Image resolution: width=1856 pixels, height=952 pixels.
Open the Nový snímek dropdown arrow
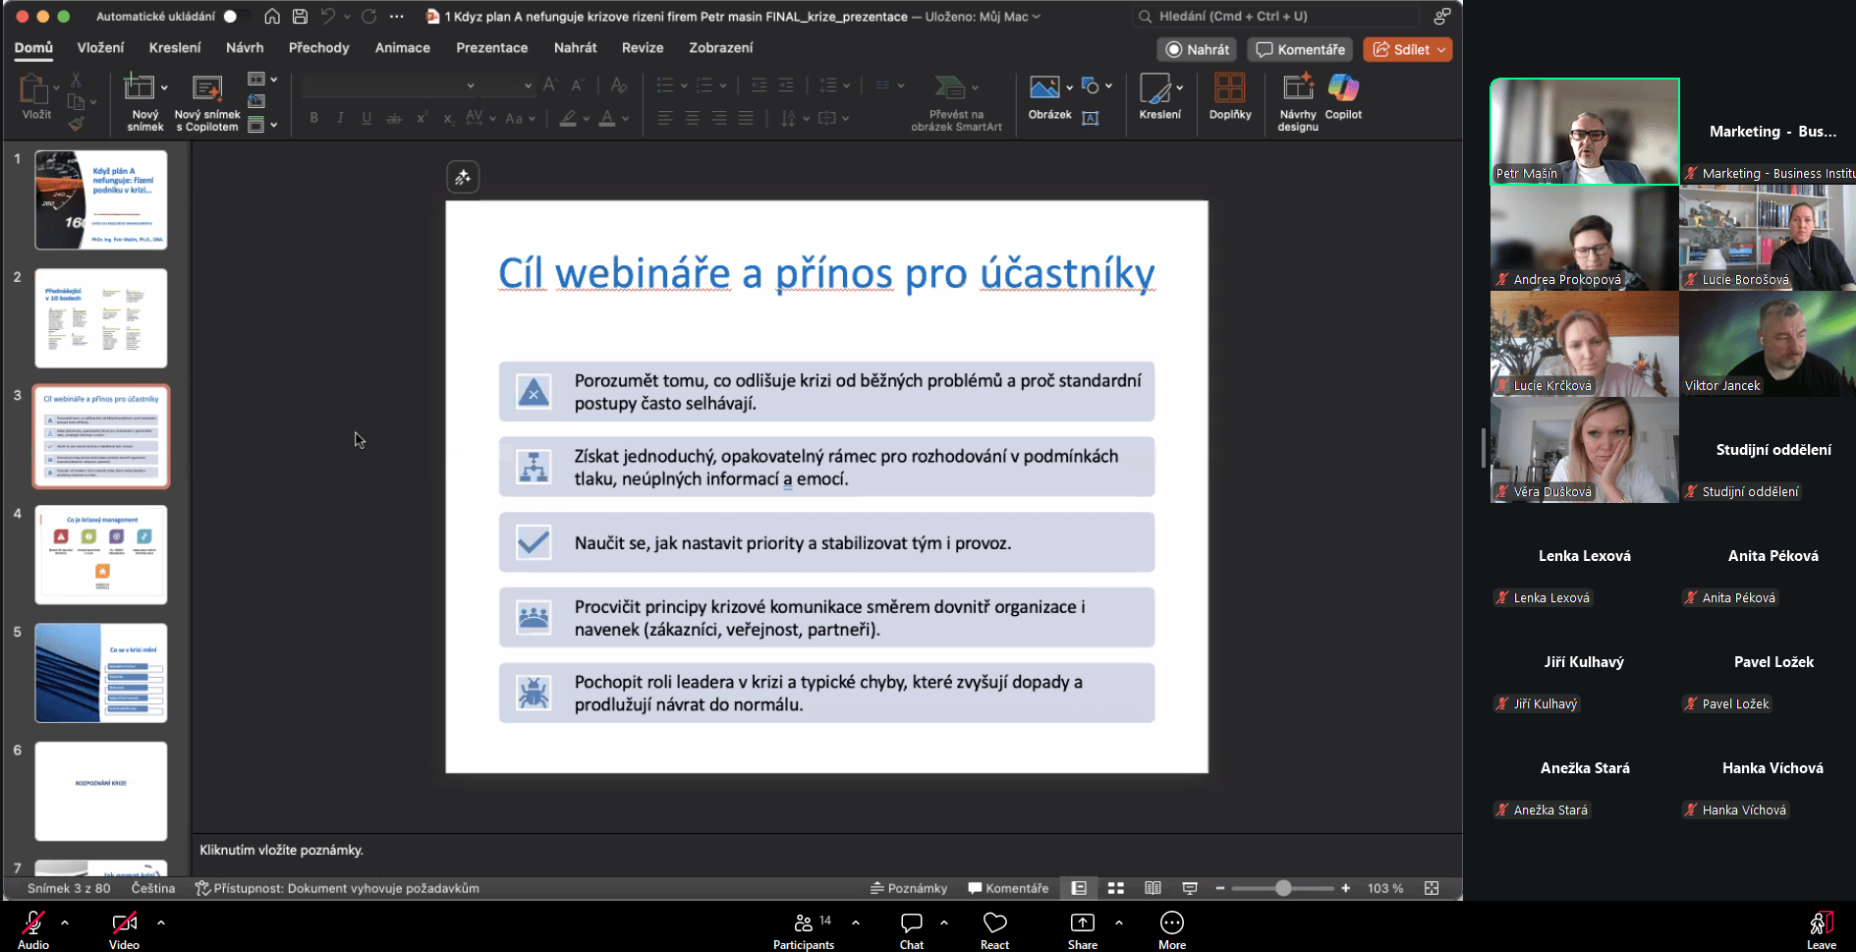164,87
